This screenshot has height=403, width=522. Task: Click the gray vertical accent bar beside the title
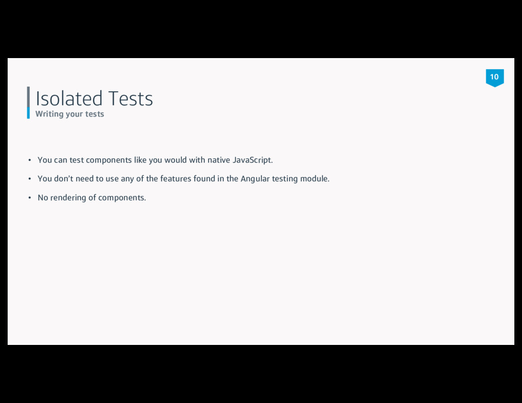coord(29,97)
